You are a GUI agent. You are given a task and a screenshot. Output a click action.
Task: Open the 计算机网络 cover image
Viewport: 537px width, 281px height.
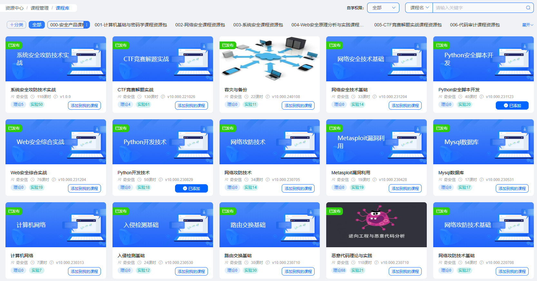point(56,225)
